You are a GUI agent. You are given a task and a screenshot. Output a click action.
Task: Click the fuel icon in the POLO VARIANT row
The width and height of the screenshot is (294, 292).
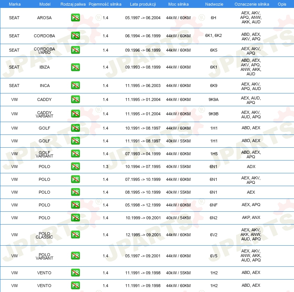[75, 256]
